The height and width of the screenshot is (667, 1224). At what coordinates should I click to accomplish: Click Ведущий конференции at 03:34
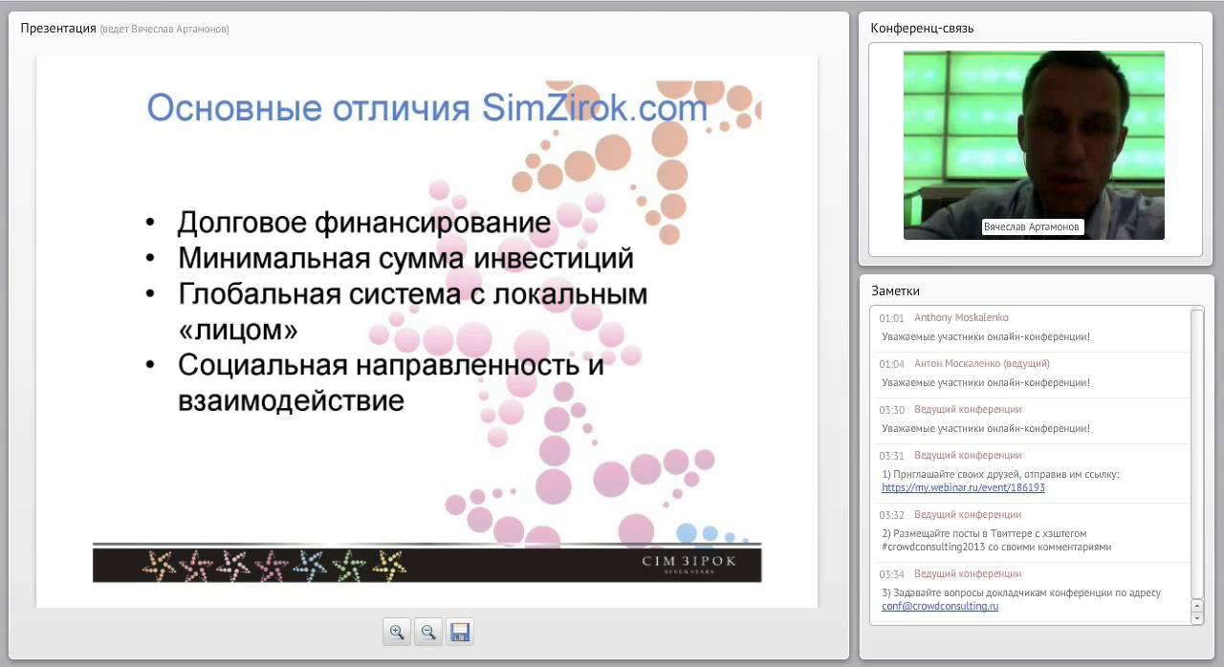[968, 573]
